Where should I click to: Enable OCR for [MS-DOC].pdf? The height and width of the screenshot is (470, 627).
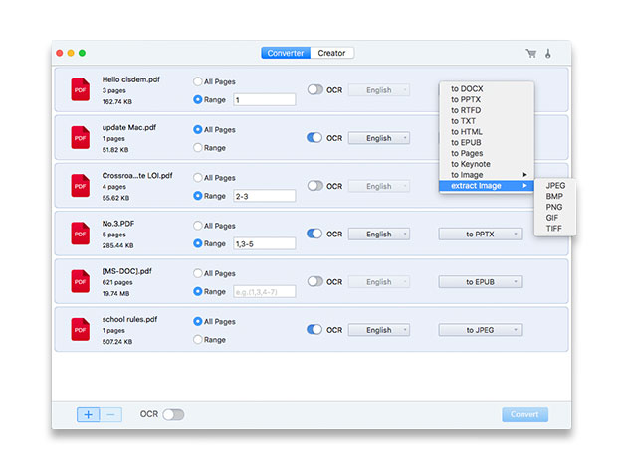[x=315, y=281]
